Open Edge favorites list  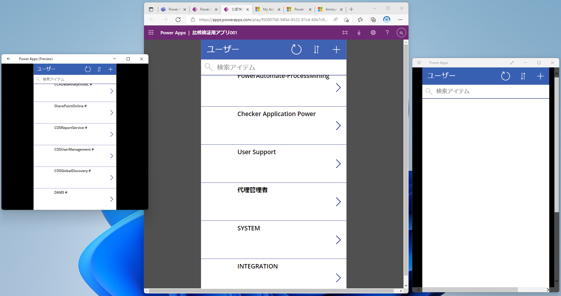point(360,20)
